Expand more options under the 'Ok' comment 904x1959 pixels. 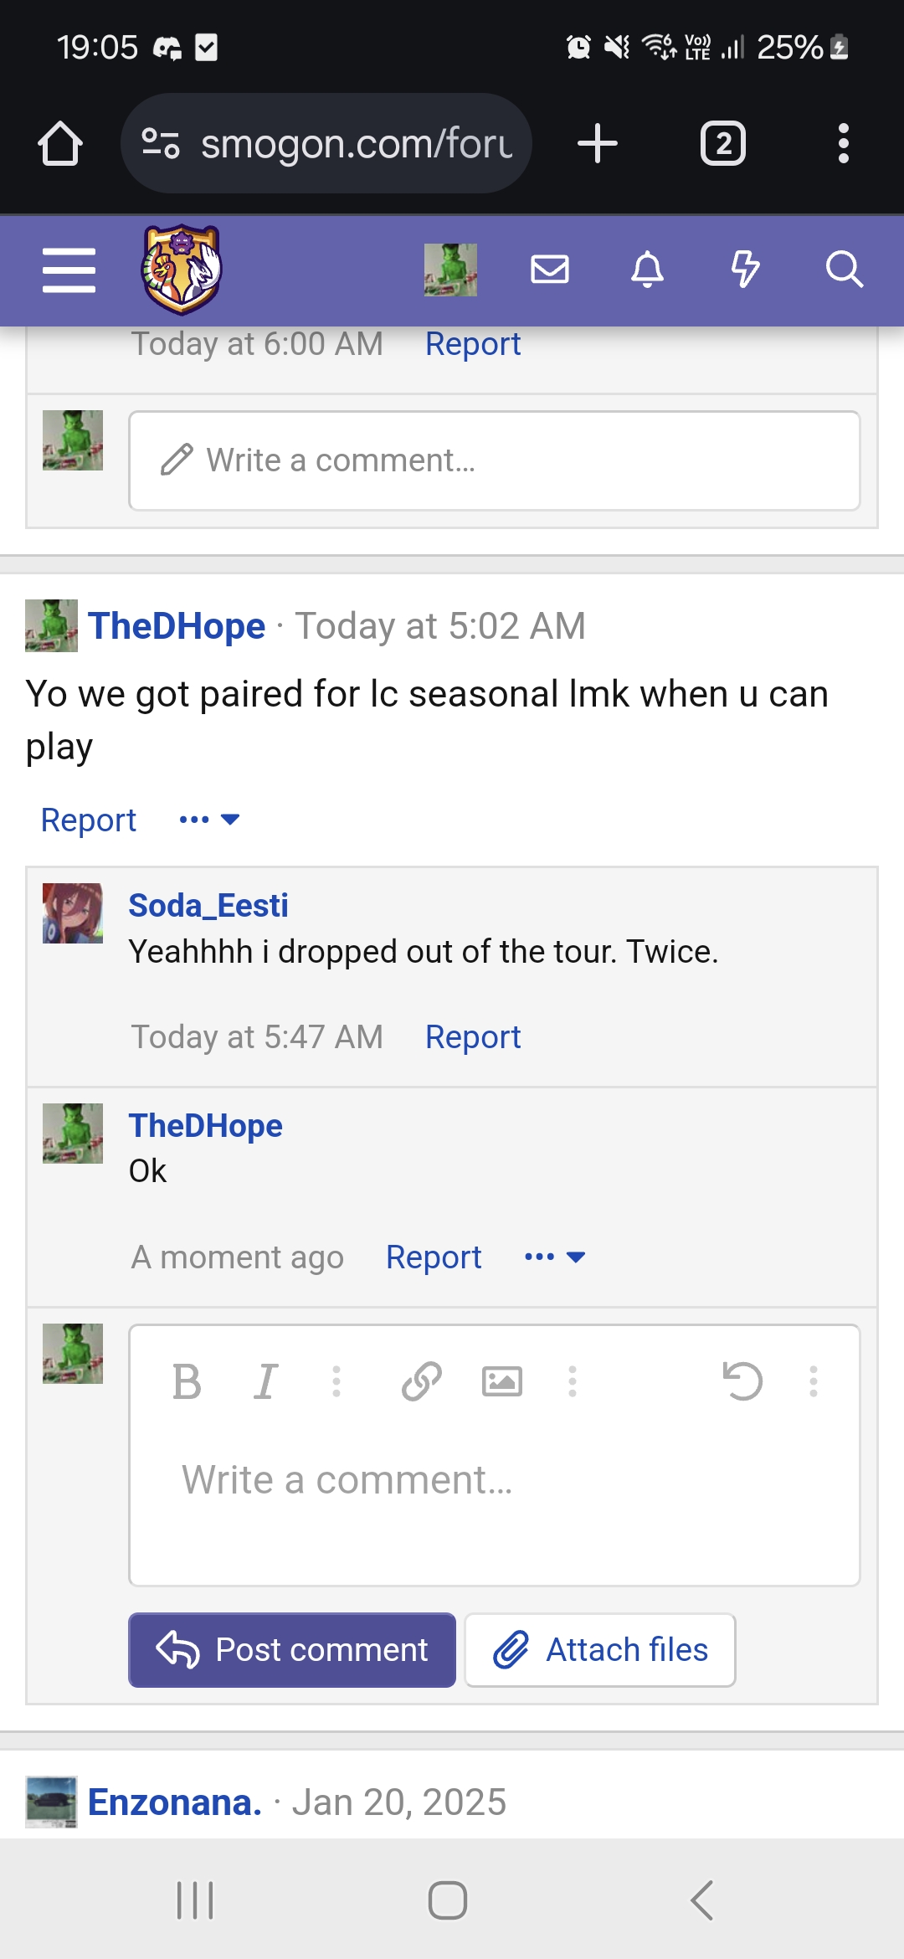(x=554, y=1257)
